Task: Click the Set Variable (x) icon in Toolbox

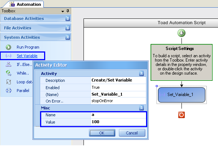Action: [8, 56]
